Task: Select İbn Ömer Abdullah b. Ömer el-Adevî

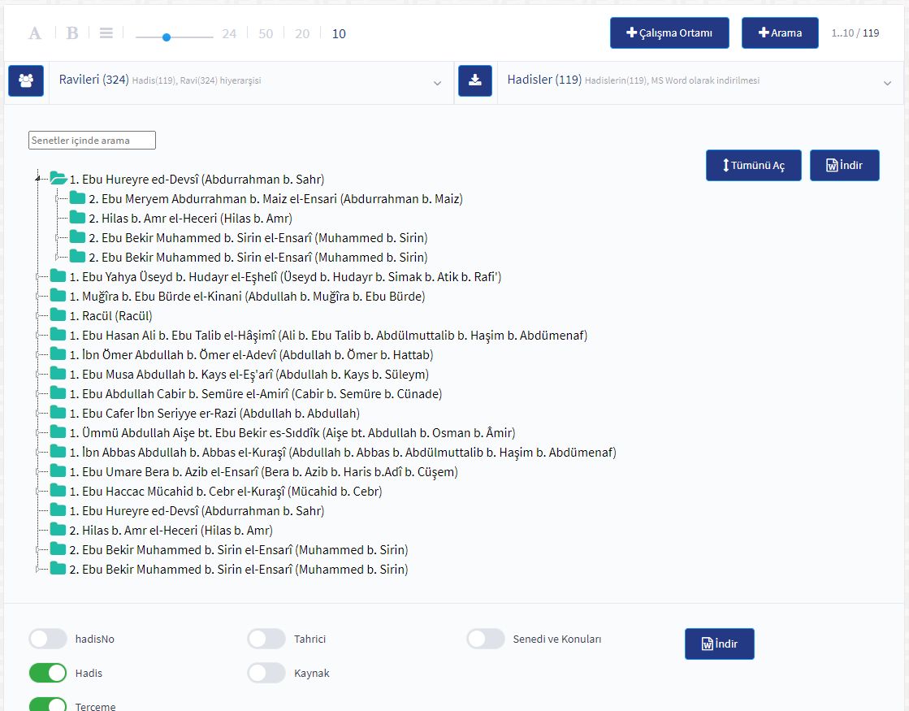Action: tap(251, 354)
